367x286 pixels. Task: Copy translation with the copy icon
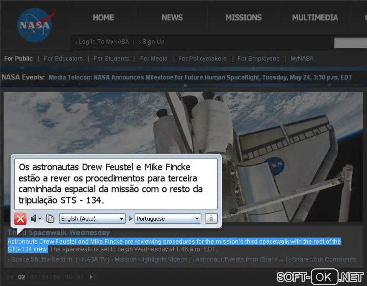(50, 219)
